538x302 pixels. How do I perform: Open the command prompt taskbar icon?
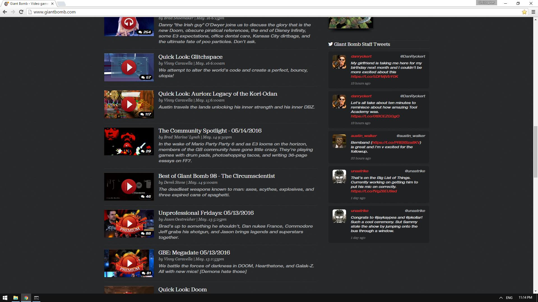[36, 298]
